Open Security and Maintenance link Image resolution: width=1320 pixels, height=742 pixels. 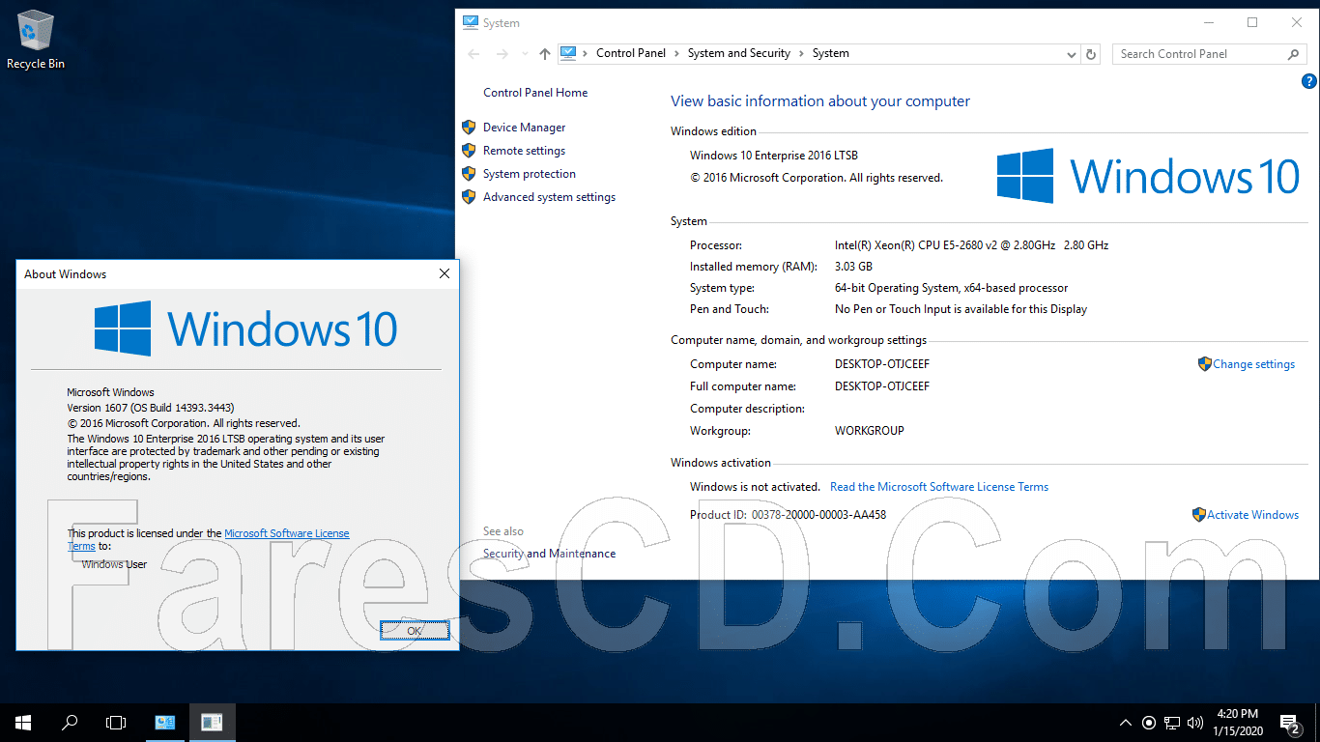click(549, 554)
